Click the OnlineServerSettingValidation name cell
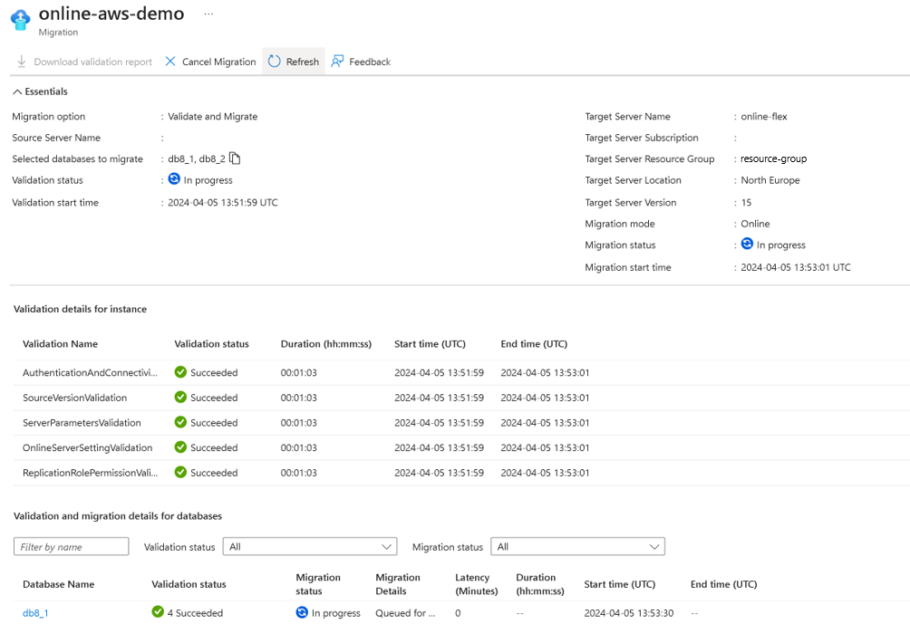910x624 pixels. pyautogui.click(x=88, y=447)
